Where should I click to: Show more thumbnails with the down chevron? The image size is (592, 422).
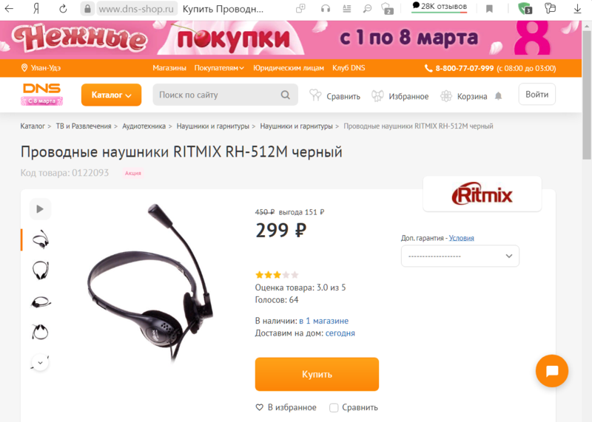click(41, 362)
